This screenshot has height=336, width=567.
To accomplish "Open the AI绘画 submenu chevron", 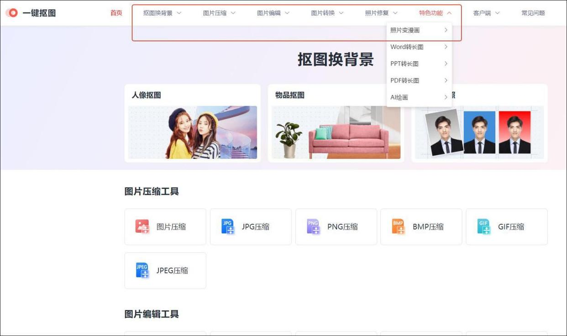I will pyautogui.click(x=446, y=97).
